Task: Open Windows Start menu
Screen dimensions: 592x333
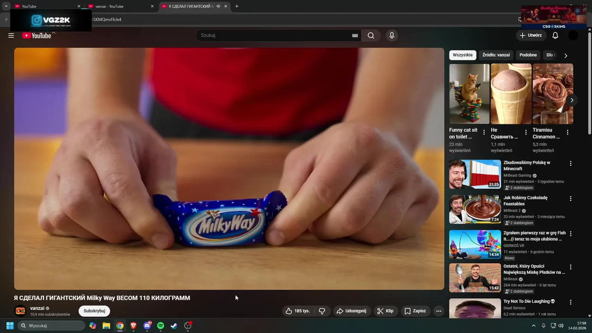Action: (10, 326)
